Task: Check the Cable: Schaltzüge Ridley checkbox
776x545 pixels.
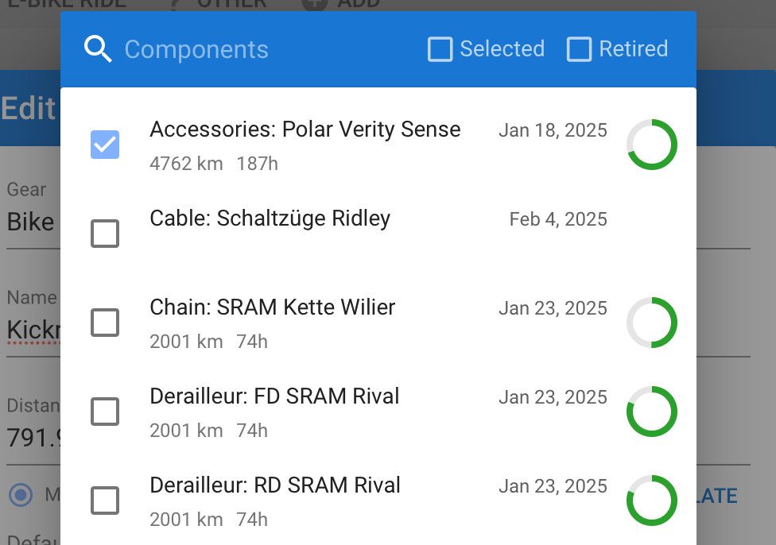Action: (x=105, y=234)
